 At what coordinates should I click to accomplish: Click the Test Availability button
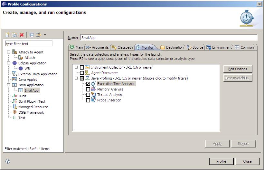point(238,78)
